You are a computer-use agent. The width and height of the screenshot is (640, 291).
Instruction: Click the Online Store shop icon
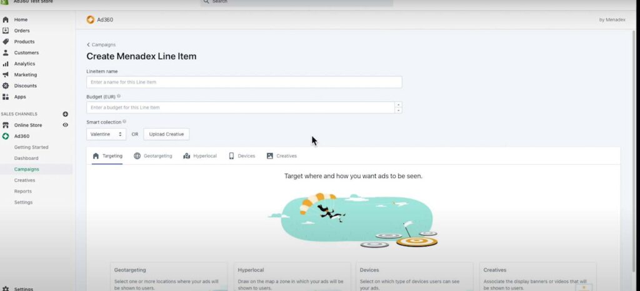(x=5, y=125)
